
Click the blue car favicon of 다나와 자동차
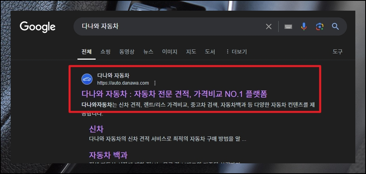tap(87, 79)
